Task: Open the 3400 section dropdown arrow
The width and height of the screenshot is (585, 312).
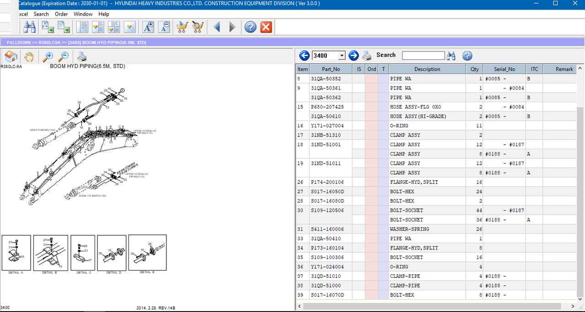Action: (342, 56)
